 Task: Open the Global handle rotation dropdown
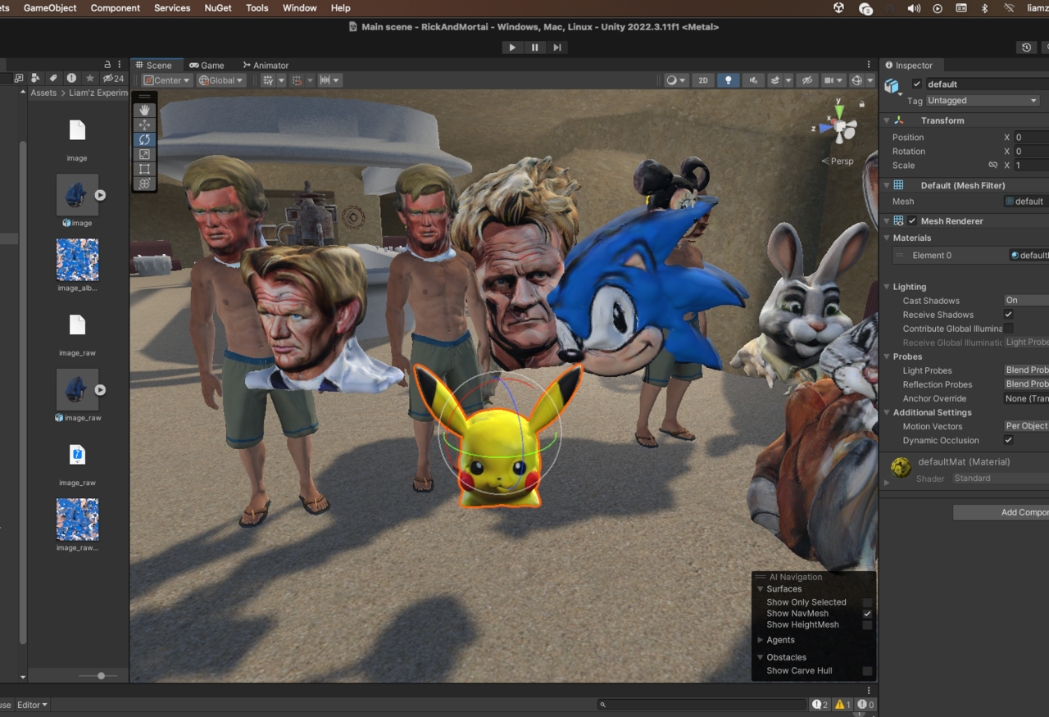pos(221,80)
